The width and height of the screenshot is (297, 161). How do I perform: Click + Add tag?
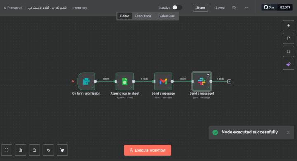[x=79, y=8]
